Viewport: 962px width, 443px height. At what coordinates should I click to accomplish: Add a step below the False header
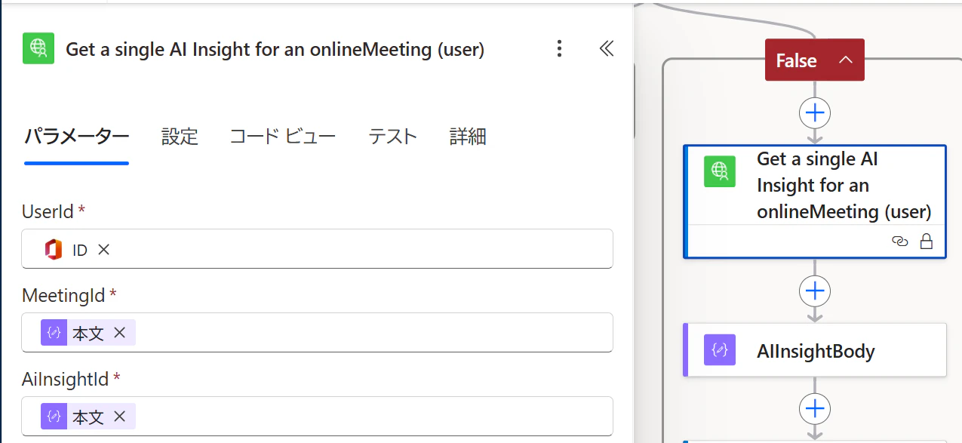(815, 113)
